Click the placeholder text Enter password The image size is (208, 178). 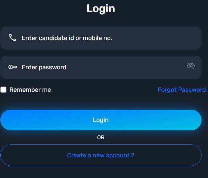pyautogui.click(x=44, y=67)
